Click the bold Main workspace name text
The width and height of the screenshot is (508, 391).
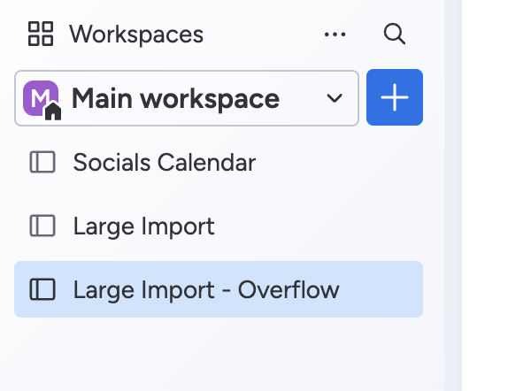coord(175,99)
